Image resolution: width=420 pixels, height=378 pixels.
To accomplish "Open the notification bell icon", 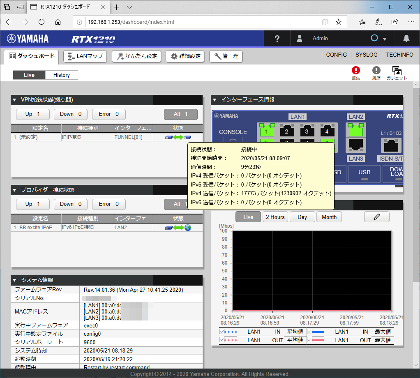I will click(406, 39).
